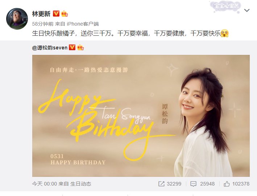Click the shocked emoji ending the post text
This screenshot has height=196, width=257.
(224, 34)
